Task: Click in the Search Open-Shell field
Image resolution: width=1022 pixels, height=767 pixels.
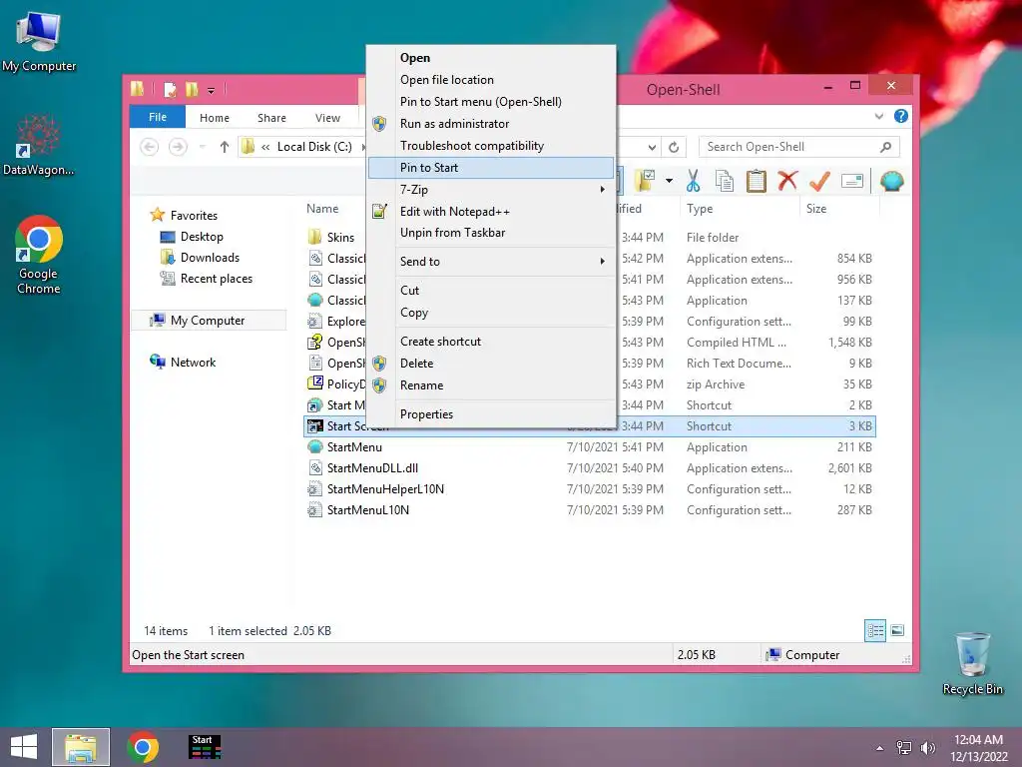Action: (x=788, y=147)
